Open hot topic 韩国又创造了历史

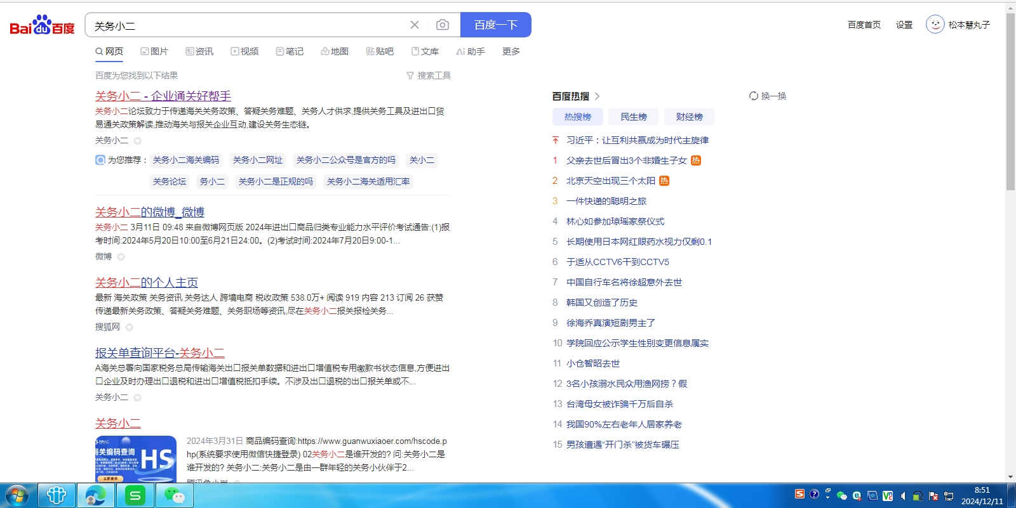[x=602, y=303]
